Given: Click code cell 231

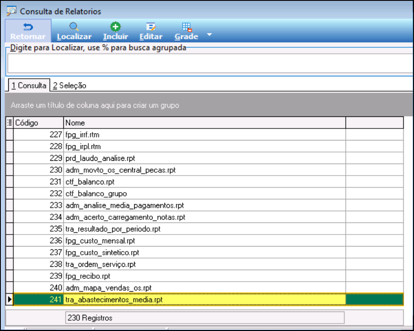Looking at the screenshot, I should point(38,181).
